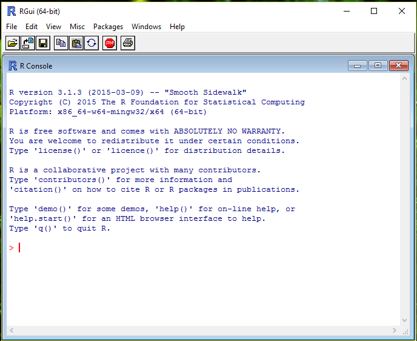Close the R Console child window
Viewport: 417px width, 341px height.
coord(398,66)
